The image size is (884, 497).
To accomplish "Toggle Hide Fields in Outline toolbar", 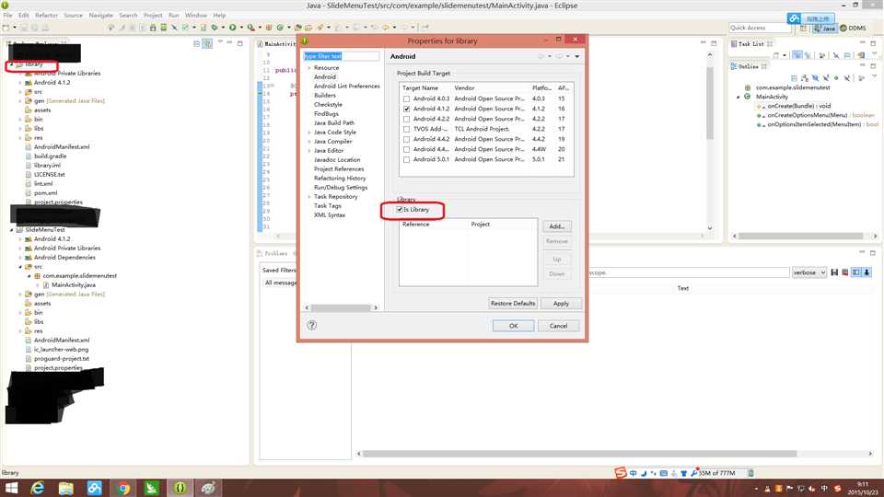I will click(x=816, y=77).
